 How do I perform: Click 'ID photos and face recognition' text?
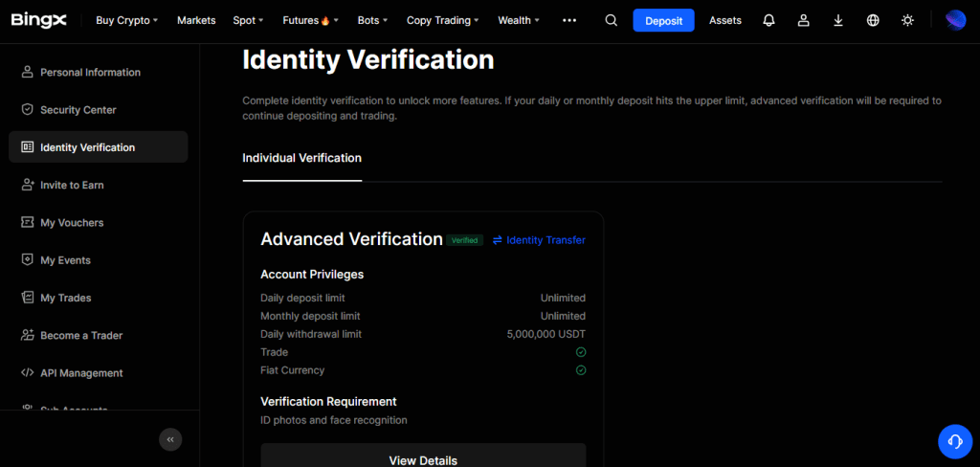[334, 420]
